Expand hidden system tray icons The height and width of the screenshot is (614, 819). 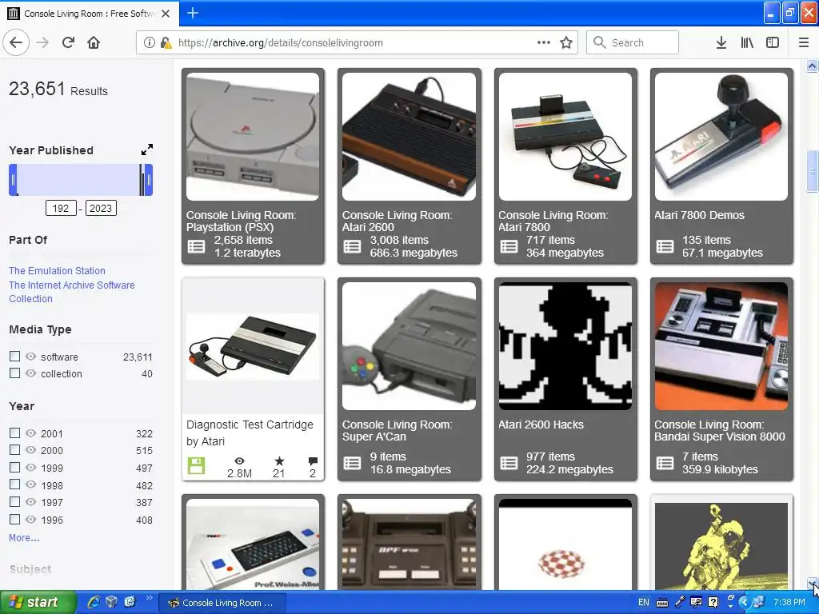(x=745, y=602)
